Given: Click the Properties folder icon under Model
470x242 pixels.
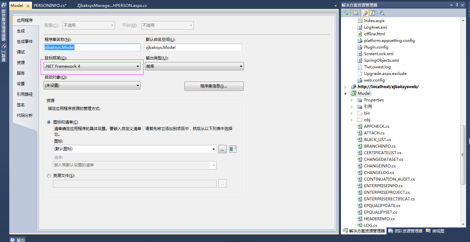Looking at the screenshot, I should pyautogui.click(x=360, y=100).
